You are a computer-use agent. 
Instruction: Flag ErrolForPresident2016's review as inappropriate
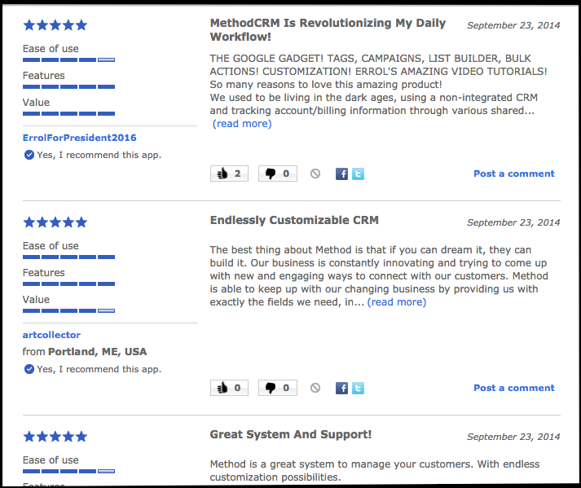click(x=315, y=174)
